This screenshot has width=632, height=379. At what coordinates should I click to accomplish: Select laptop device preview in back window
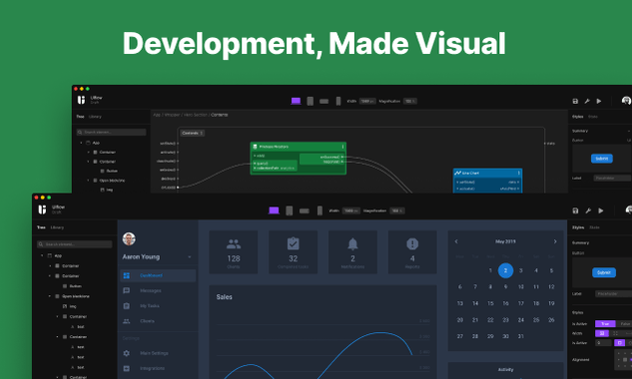point(296,101)
